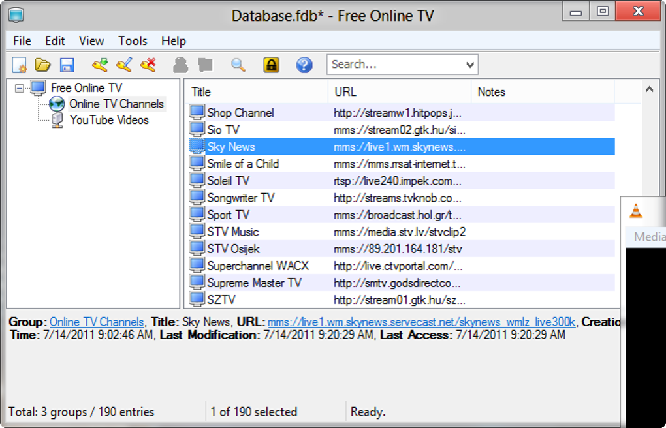Add entry using key with green arrow icon
The width and height of the screenshot is (666, 428).
pos(100,65)
